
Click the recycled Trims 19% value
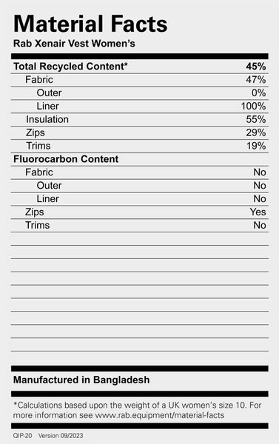256,146
